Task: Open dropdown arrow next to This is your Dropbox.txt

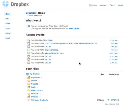Action: pos(50,100)
